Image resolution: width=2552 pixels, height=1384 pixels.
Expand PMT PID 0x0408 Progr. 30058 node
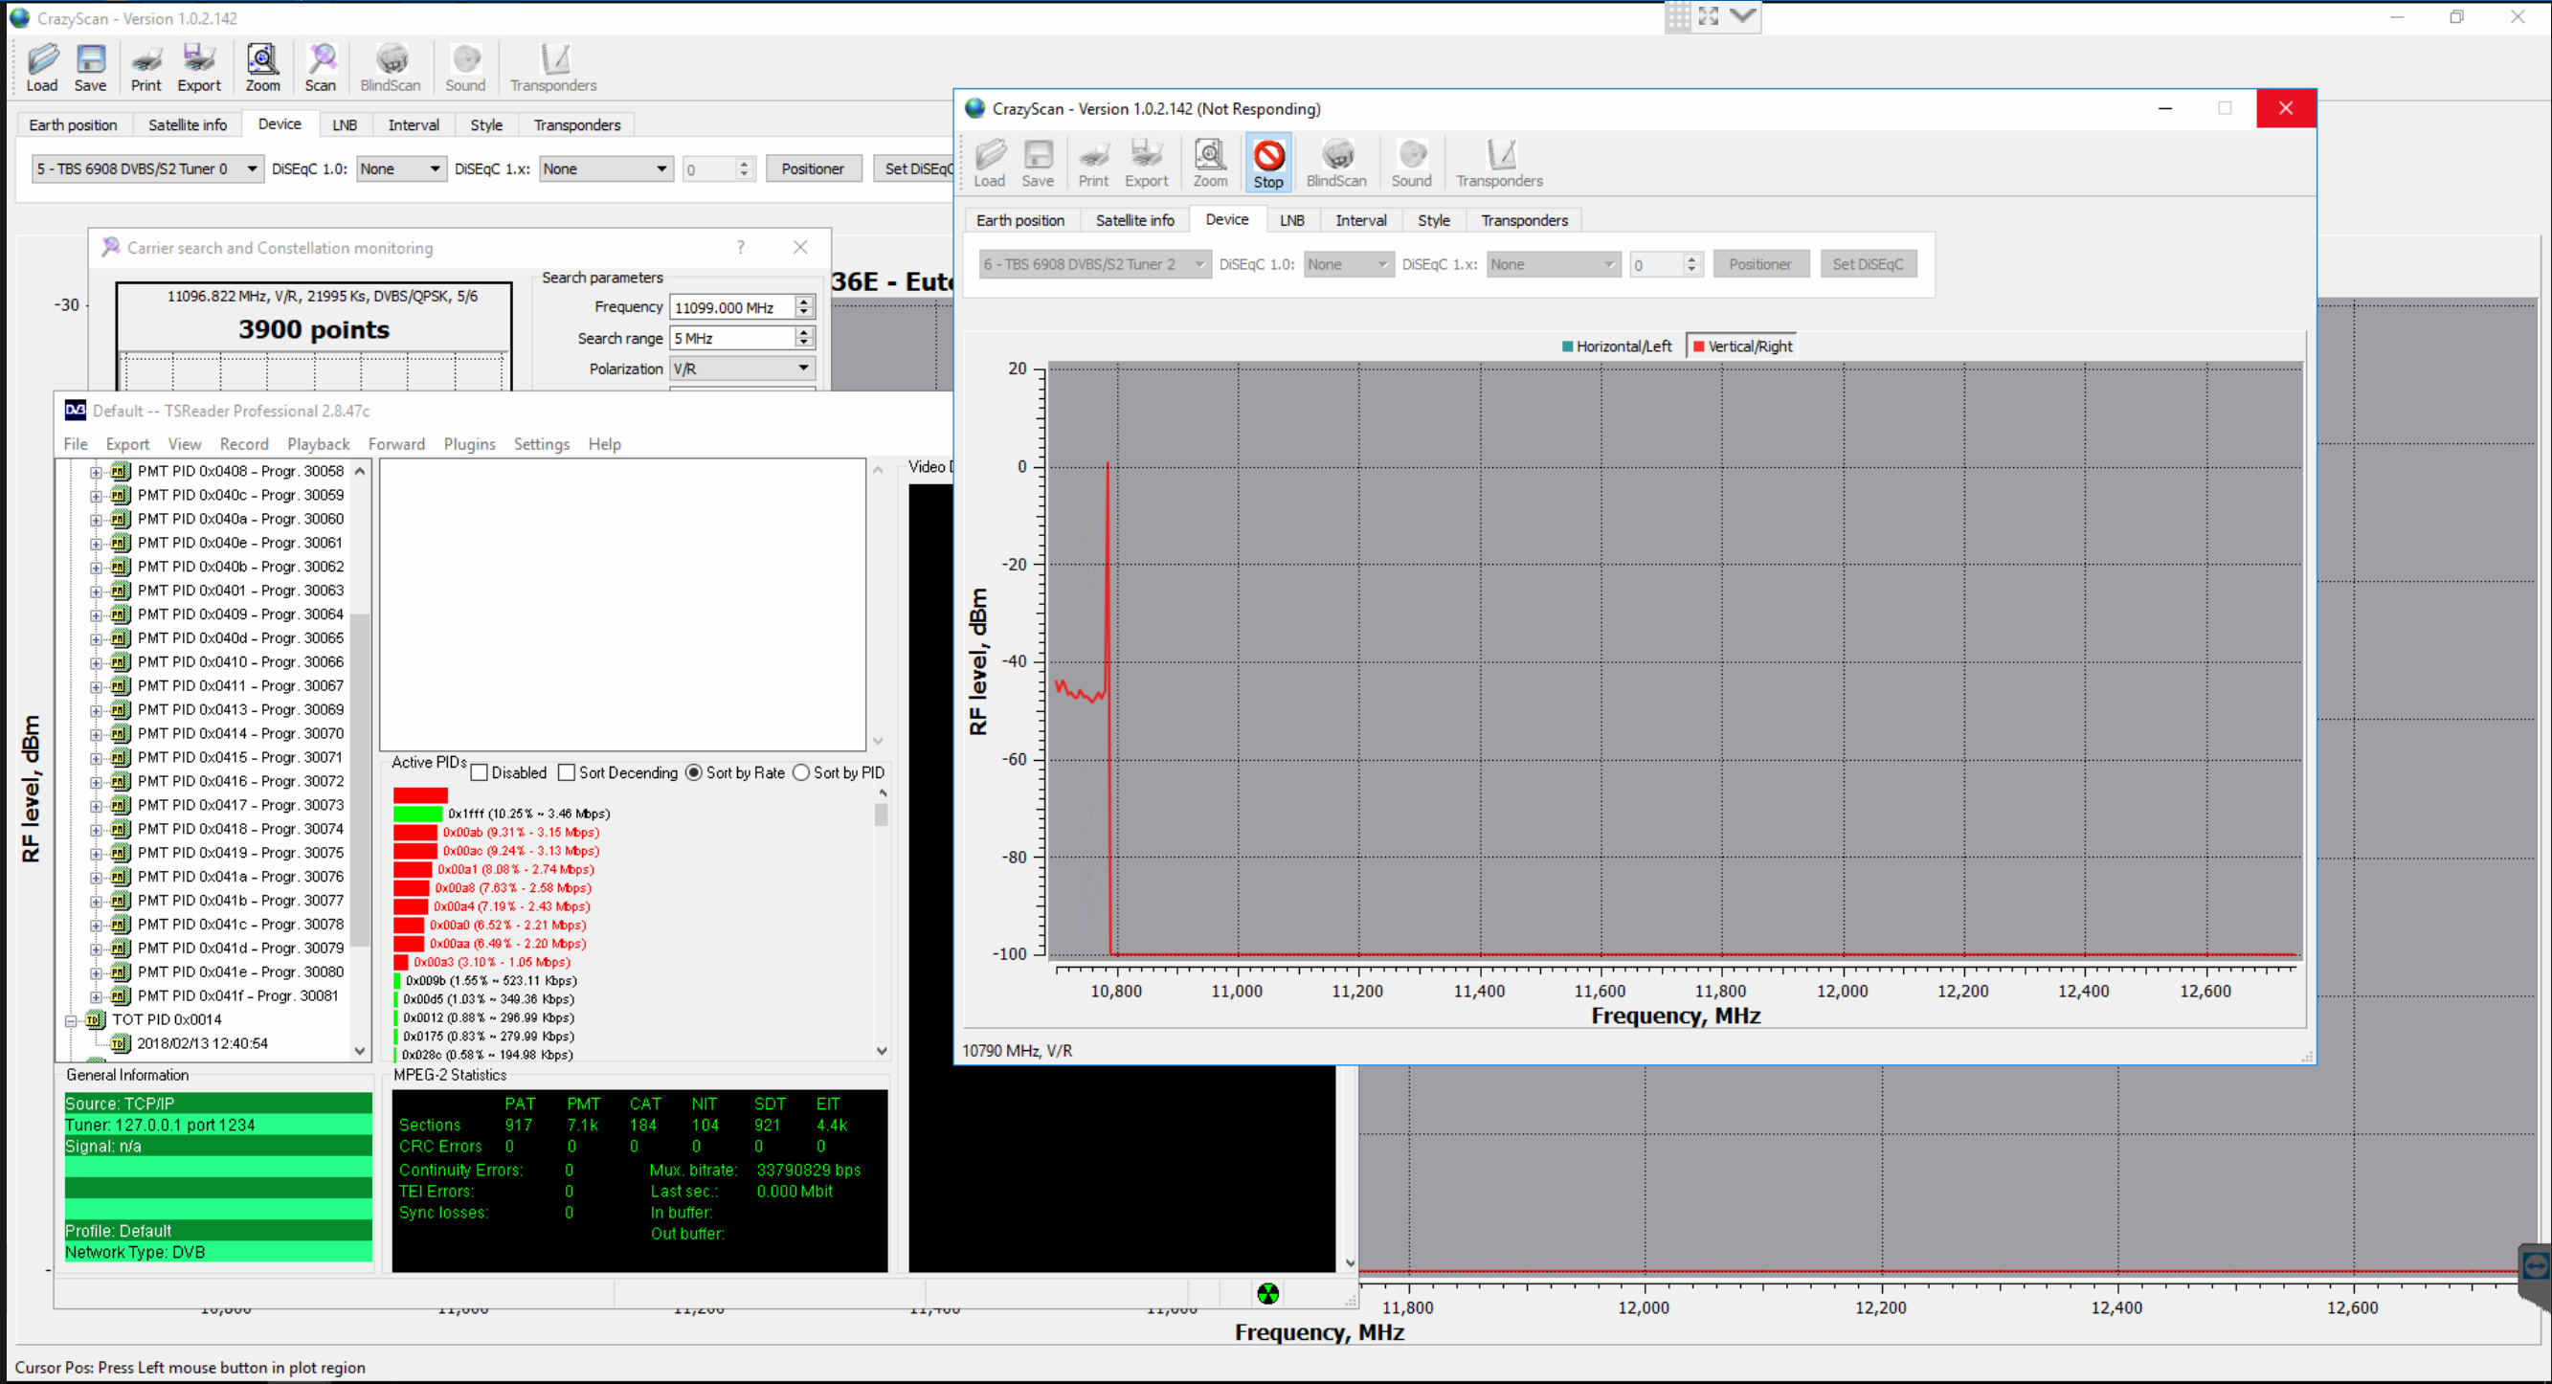(96, 472)
